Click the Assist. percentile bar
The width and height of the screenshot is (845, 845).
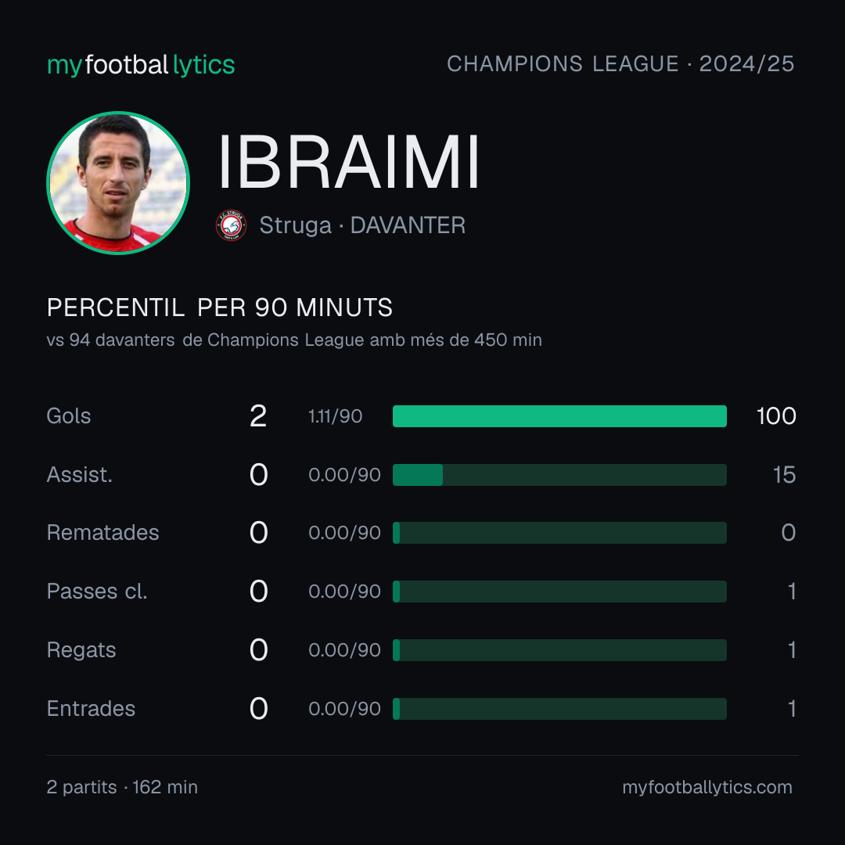(x=559, y=475)
